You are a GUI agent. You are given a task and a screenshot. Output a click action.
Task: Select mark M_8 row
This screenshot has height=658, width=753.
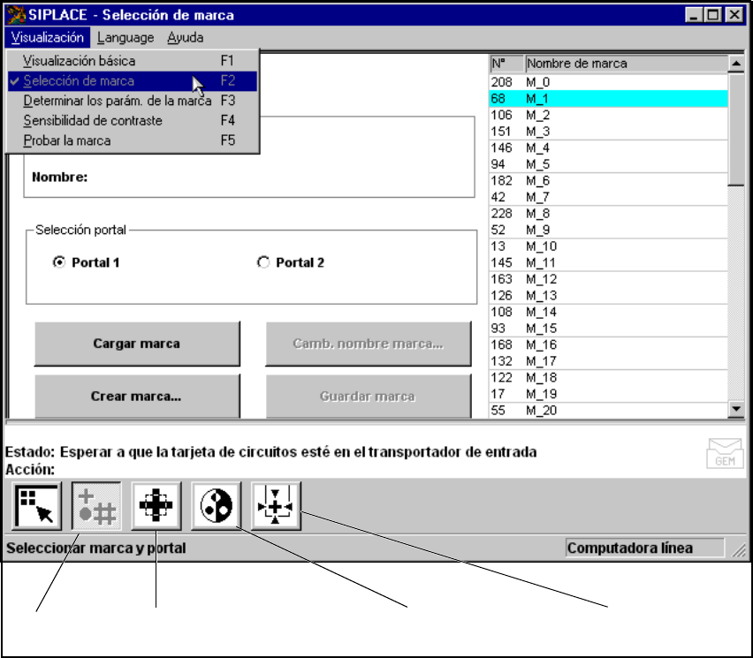click(608, 213)
